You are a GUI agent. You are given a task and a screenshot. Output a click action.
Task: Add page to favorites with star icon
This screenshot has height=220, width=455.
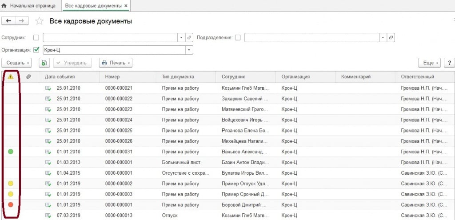(40, 21)
